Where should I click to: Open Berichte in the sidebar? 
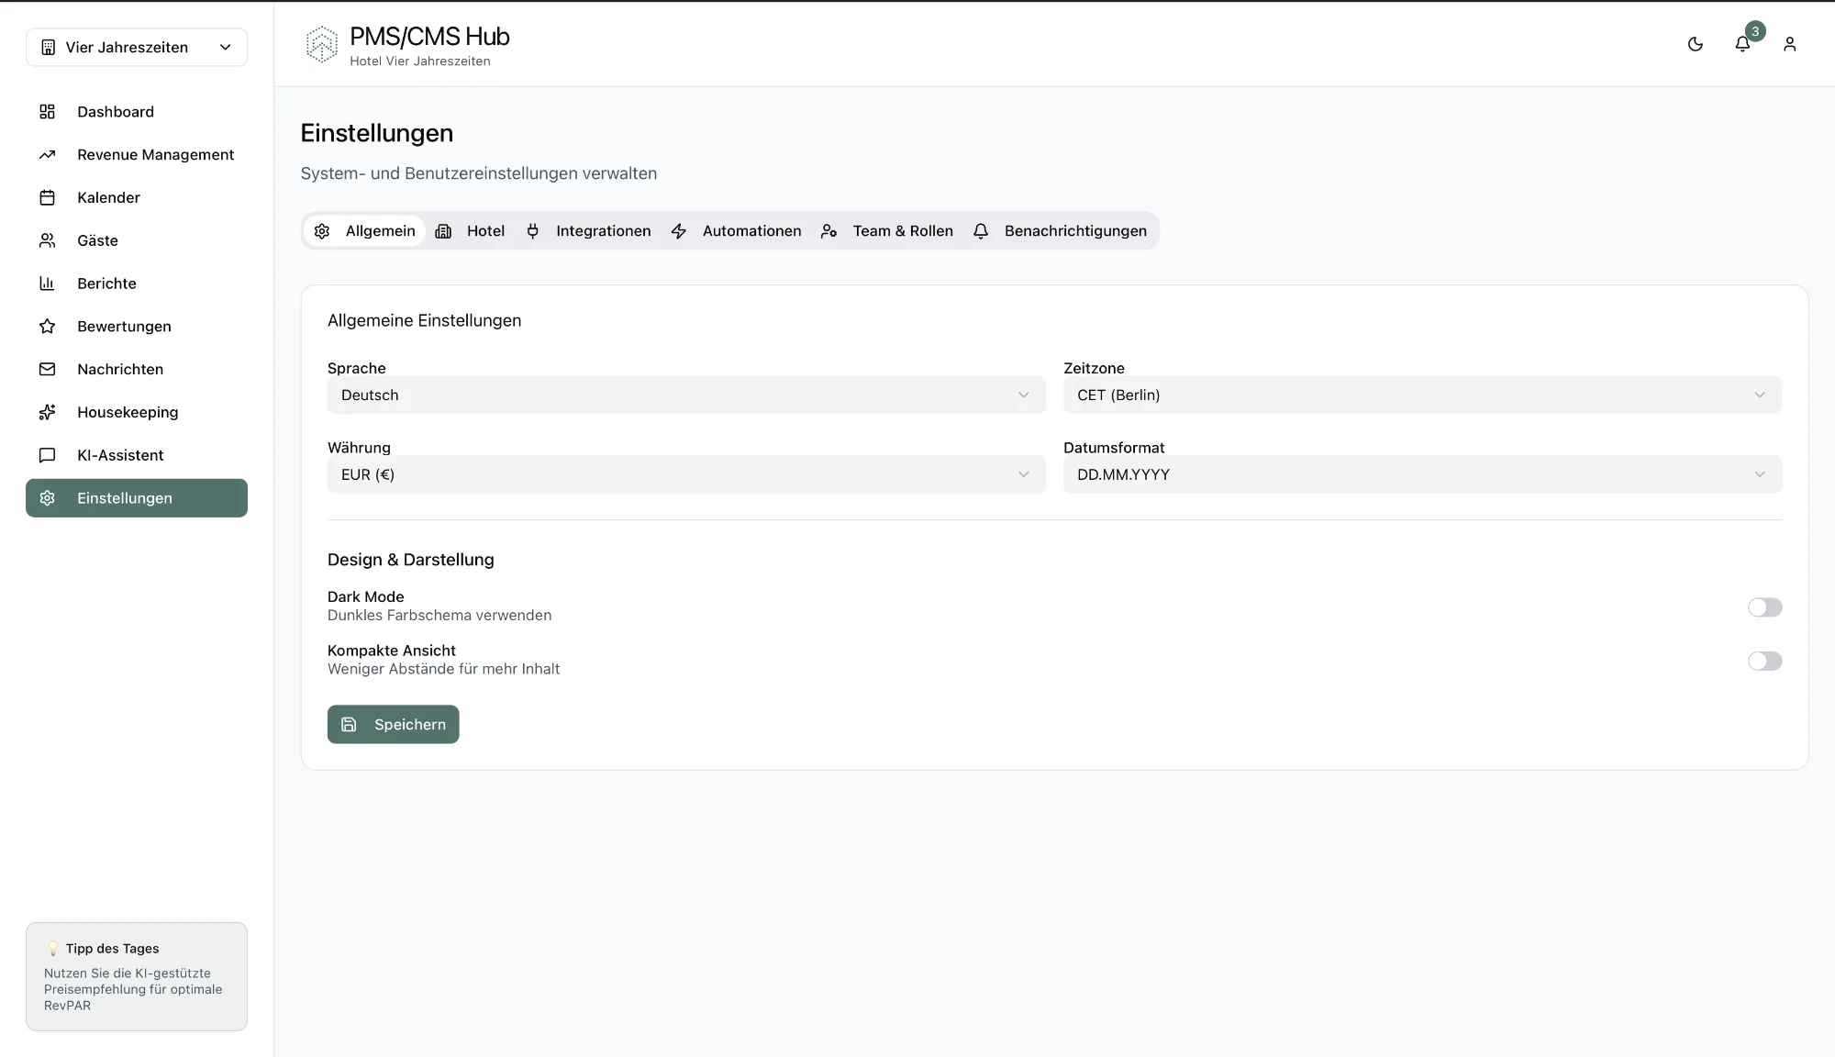pos(106,284)
